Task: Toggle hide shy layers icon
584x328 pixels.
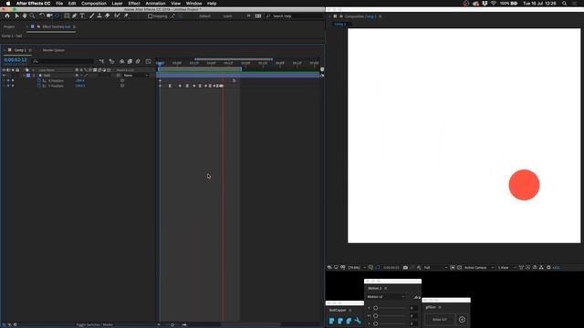Action: coord(121,61)
